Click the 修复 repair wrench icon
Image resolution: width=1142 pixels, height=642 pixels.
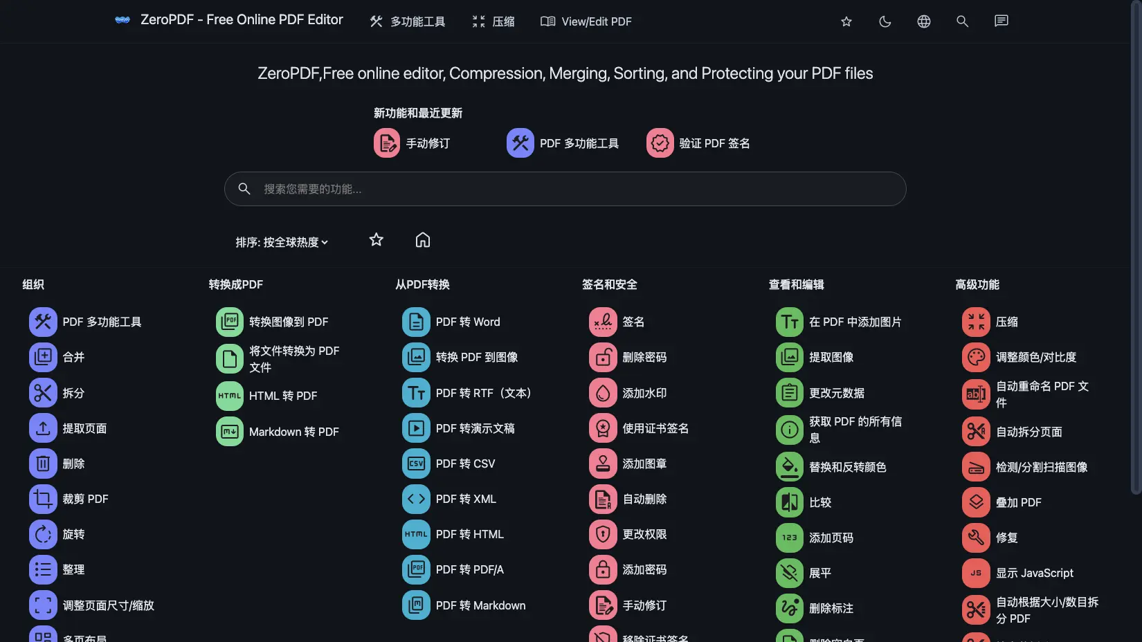(976, 538)
